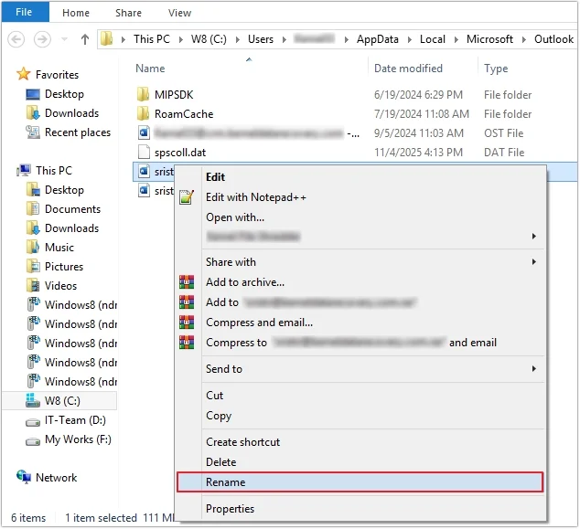Open recent locations dropdown arrow

[x=64, y=39]
